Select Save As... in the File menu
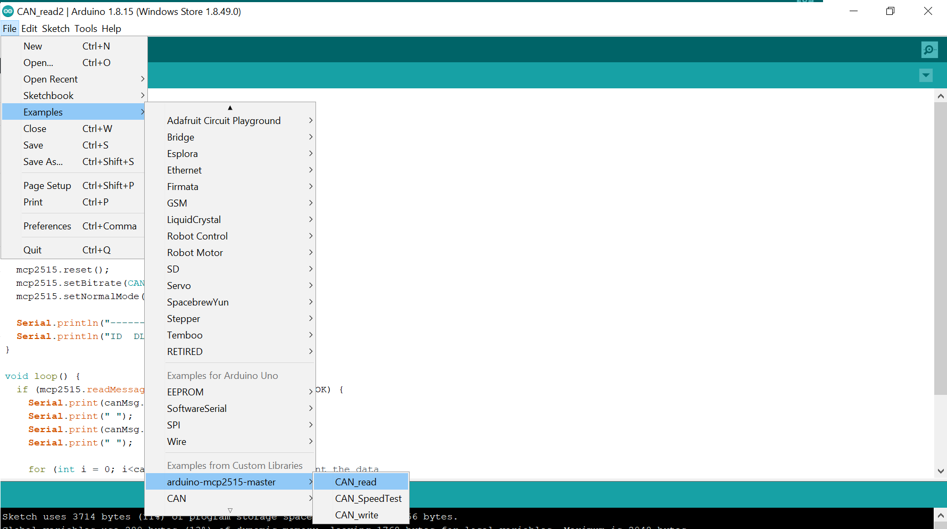 point(73,162)
